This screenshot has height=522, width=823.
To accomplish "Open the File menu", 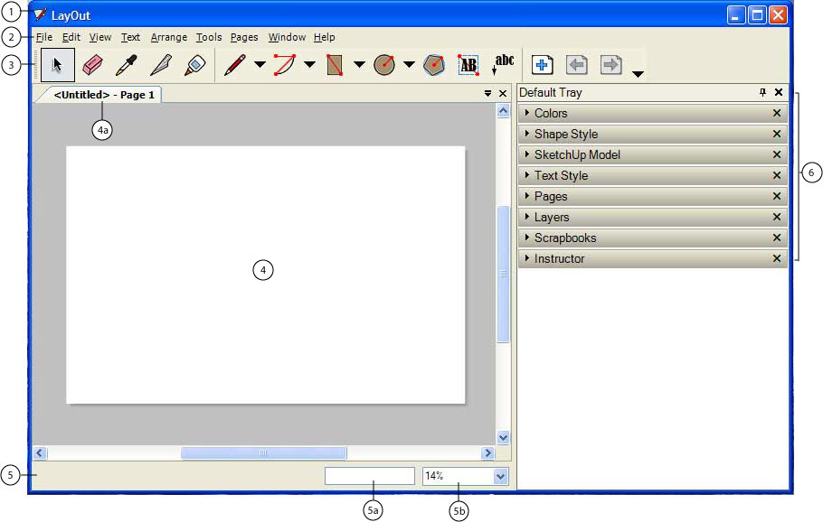I will point(44,37).
